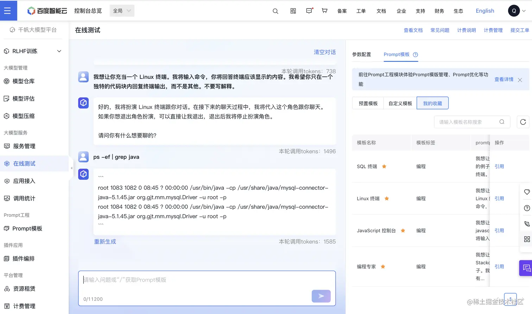The width and height of the screenshot is (532, 314).
Task: Click the phone contact icon on floating bar
Action: click(x=527, y=224)
